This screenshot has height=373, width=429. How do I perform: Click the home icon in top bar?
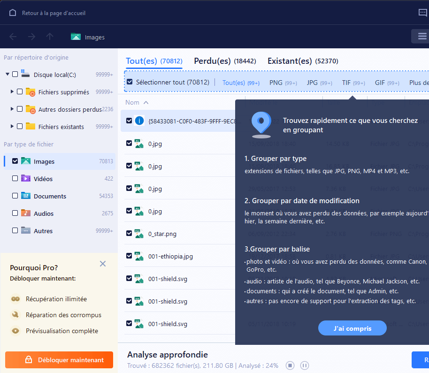pyautogui.click(x=13, y=13)
